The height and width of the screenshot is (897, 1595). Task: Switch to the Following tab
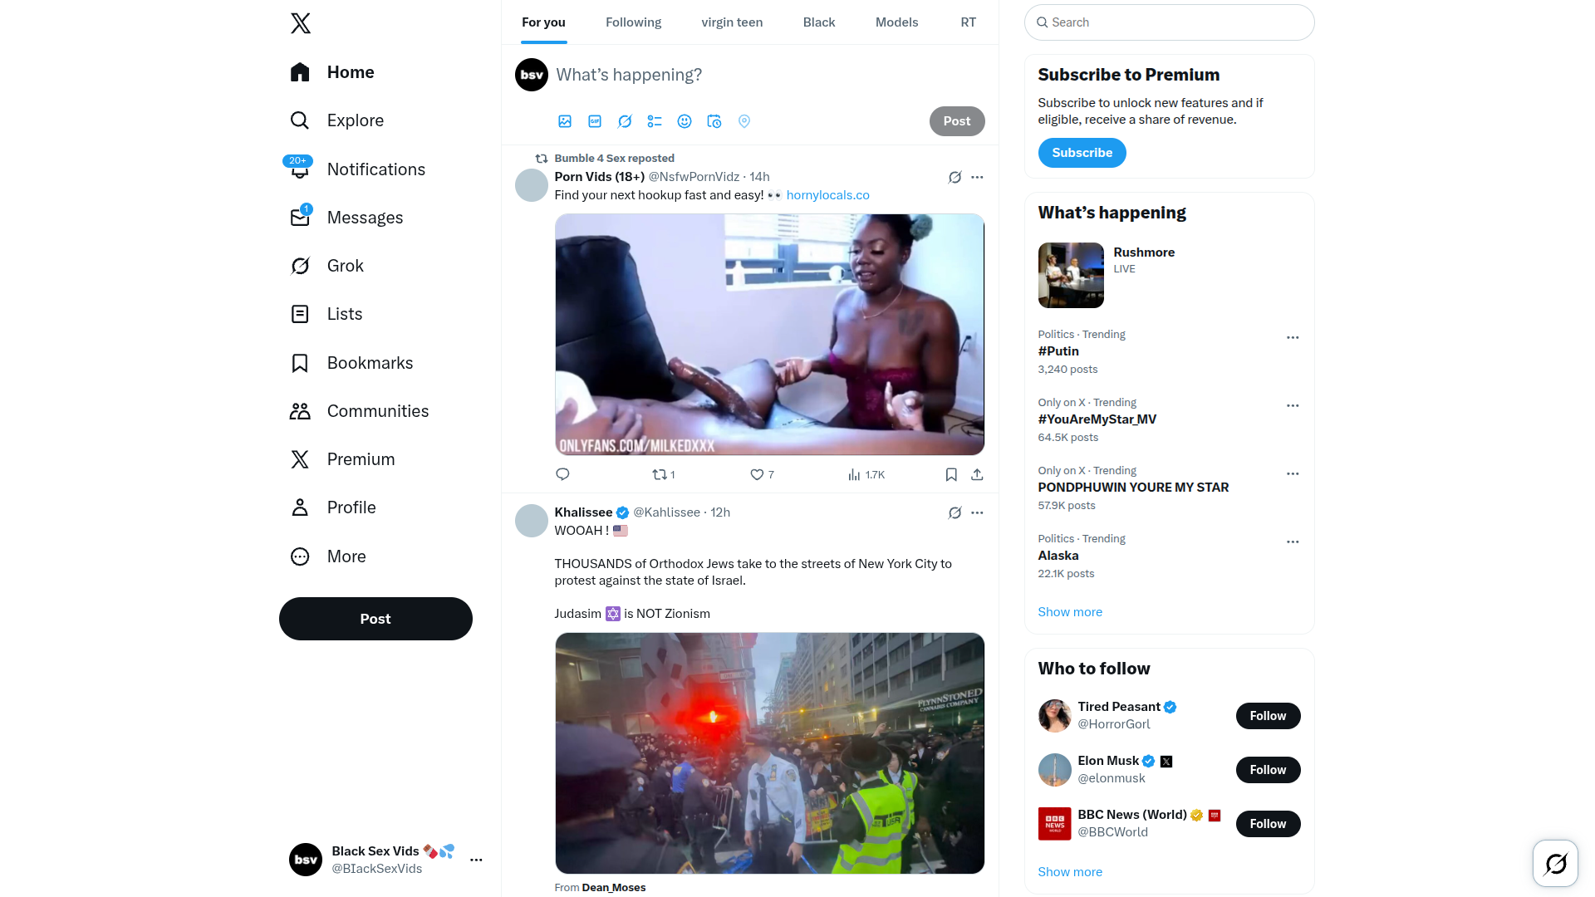(x=633, y=22)
